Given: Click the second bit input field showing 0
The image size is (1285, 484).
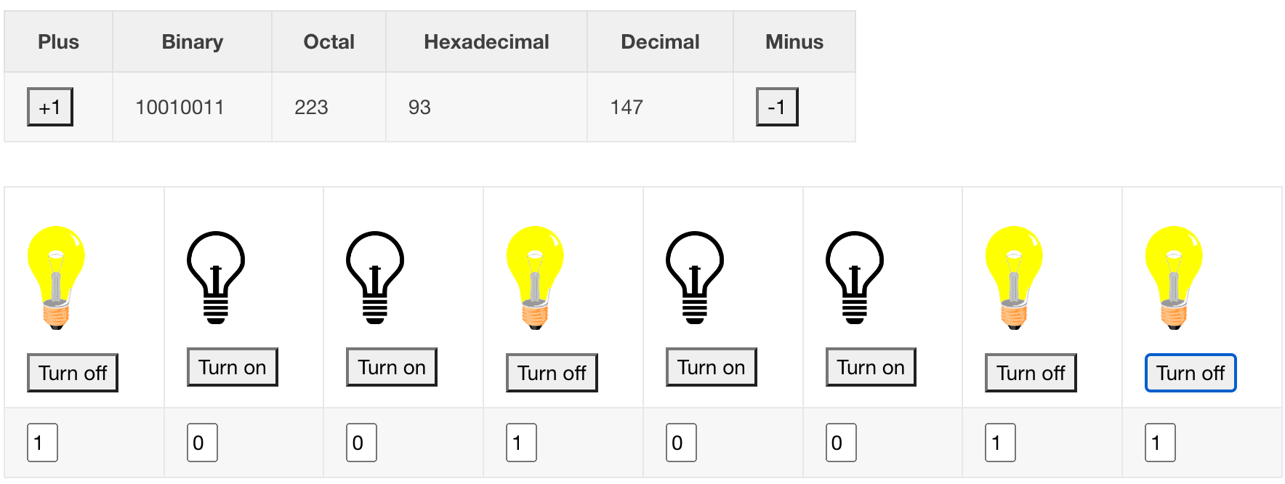Looking at the screenshot, I should (x=202, y=443).
